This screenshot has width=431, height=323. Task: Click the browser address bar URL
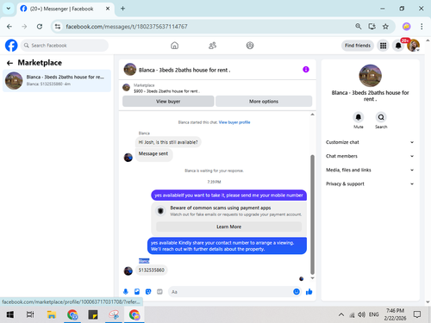point(127,27)
